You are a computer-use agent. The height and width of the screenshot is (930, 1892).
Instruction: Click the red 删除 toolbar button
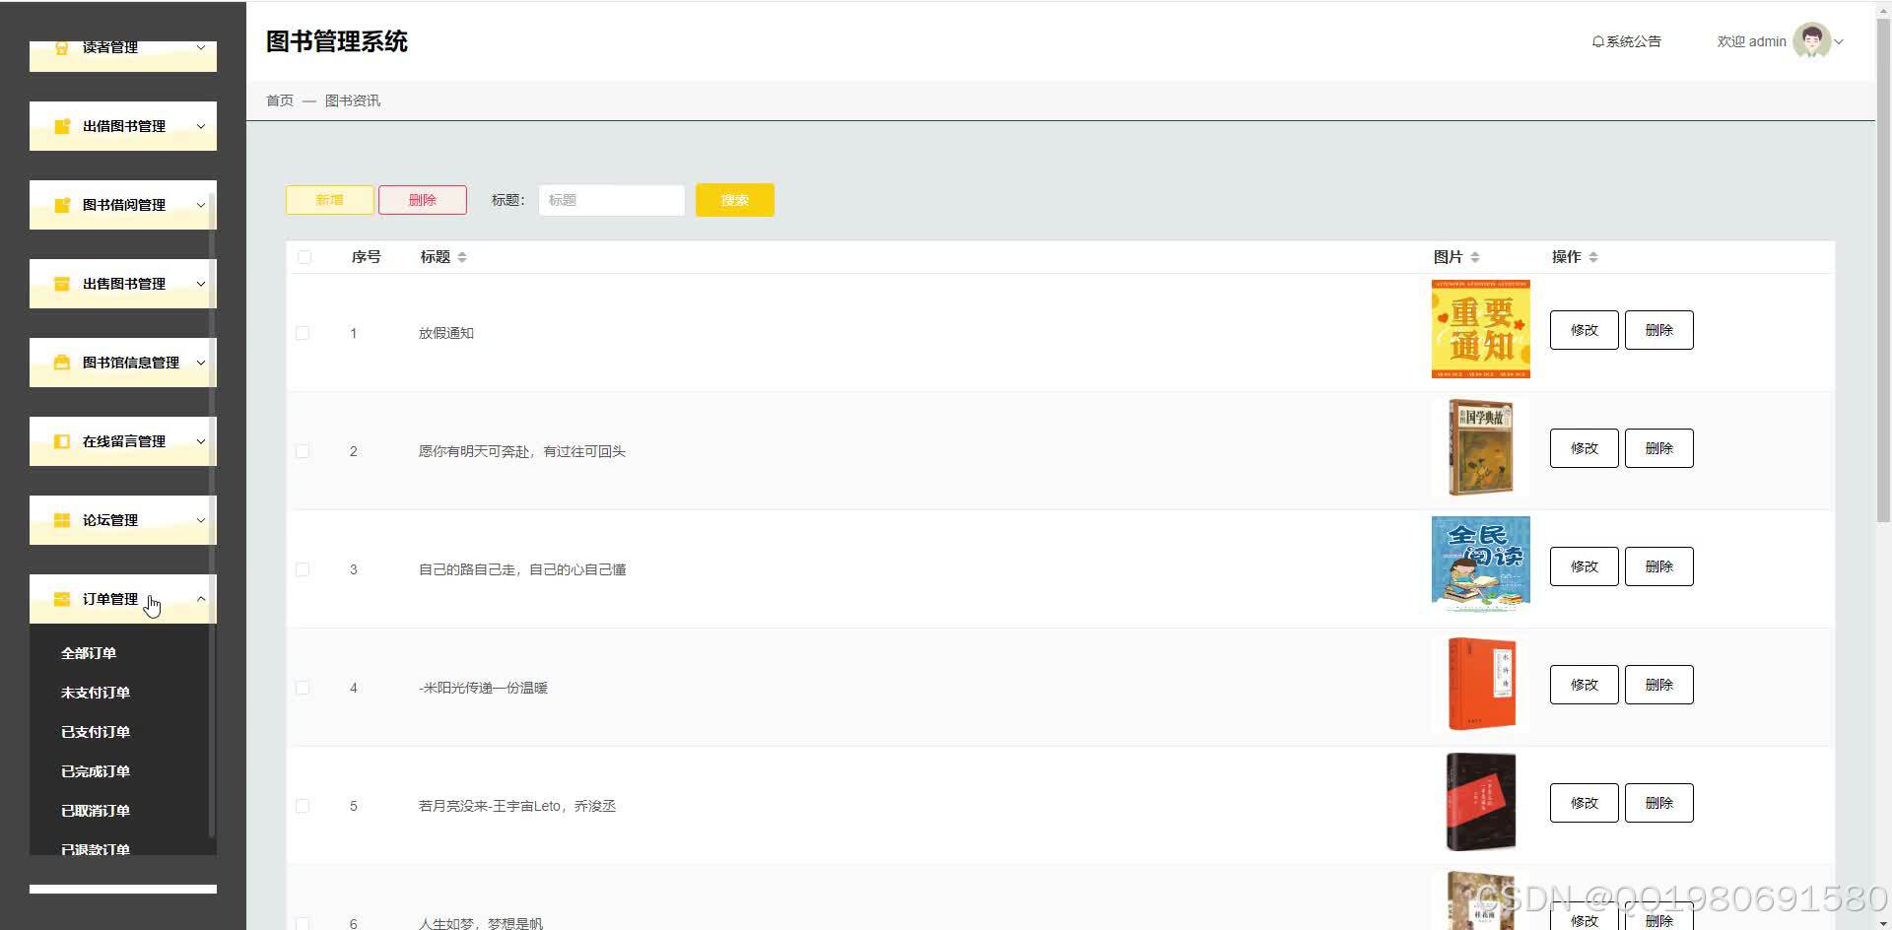(x=423, y=200)
